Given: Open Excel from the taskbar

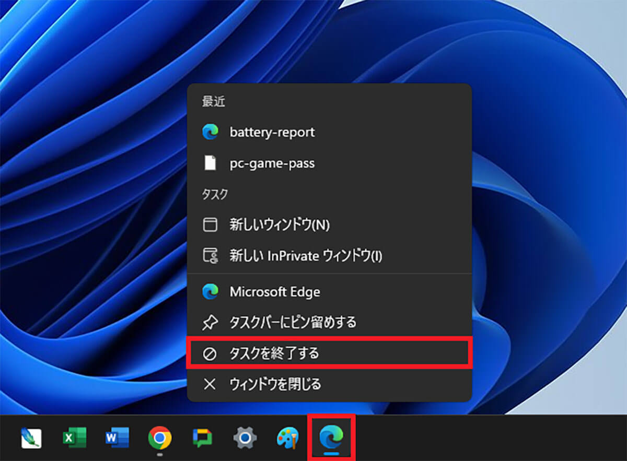Looking at the screenshot, I should (75, 438).
